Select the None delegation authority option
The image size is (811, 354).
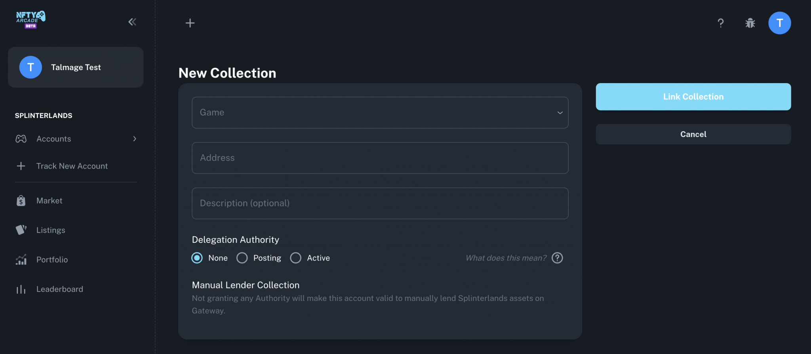click(x=197, y=258)
